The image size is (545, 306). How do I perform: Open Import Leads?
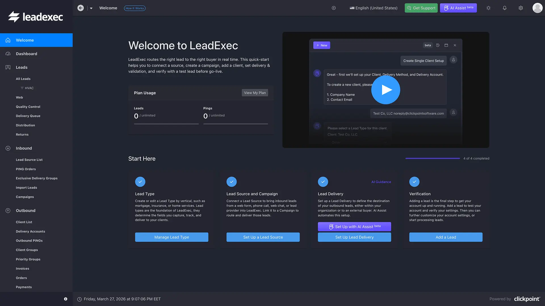tap(26, 188)
